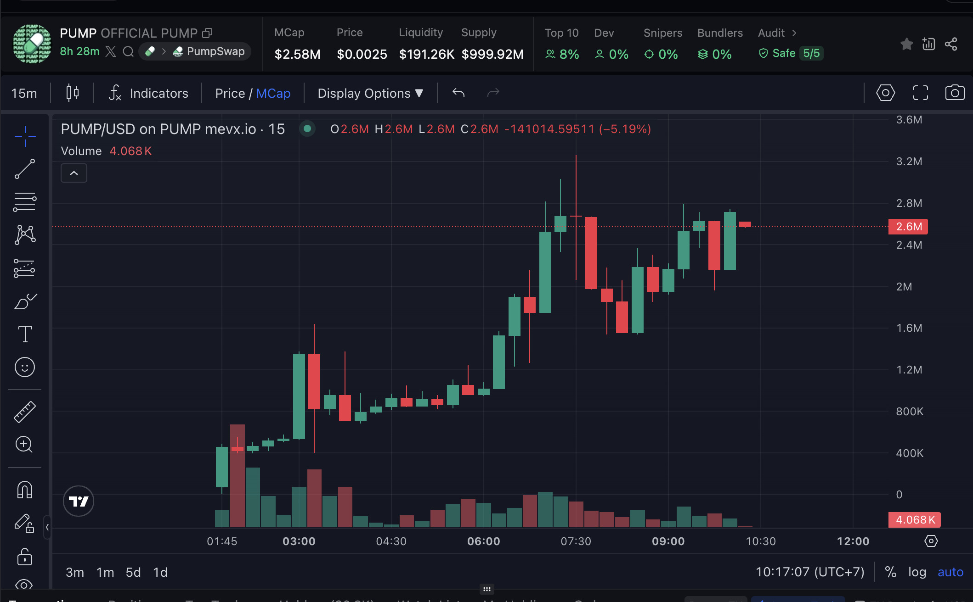This screenshot has width=973, height=602.
Task: Open the TradingView logo link
Action: (79, 501)
